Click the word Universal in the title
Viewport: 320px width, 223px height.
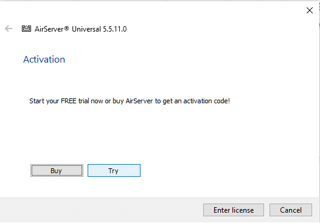86,29
